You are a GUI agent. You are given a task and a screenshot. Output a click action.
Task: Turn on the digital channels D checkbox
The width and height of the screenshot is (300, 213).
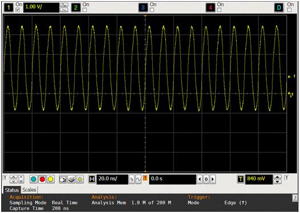pyautogui.click(x=289, y=10)
